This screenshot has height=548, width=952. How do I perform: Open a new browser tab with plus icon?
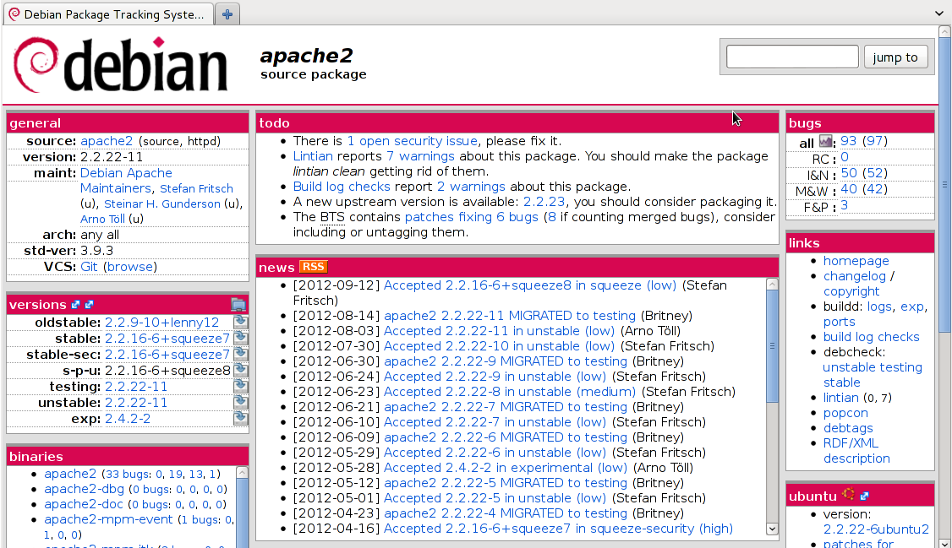pyautogui.click(x=227, y=14)
